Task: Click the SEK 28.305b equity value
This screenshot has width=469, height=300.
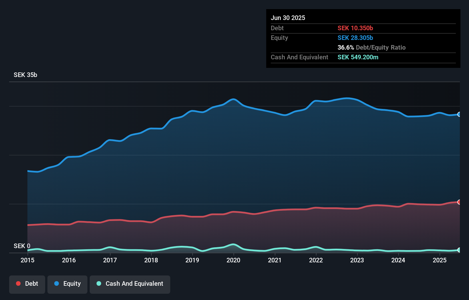Action: (355, 38)
